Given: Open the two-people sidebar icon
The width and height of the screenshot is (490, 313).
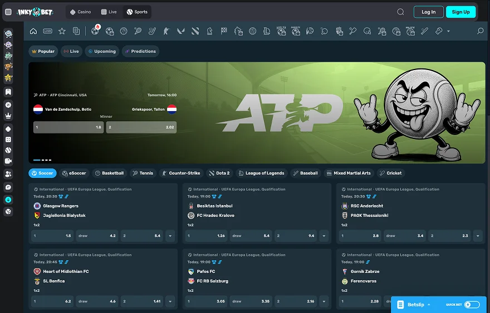Looking at the screenshot, I should click(8, 174).
